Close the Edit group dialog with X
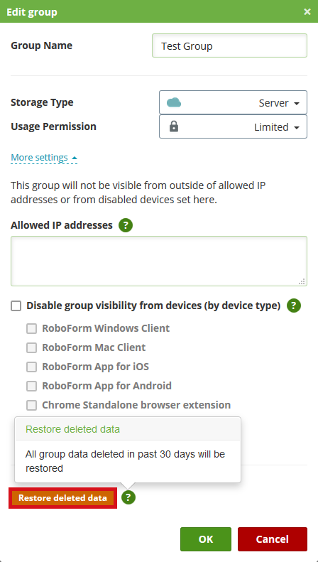 [x=307, y=12]
